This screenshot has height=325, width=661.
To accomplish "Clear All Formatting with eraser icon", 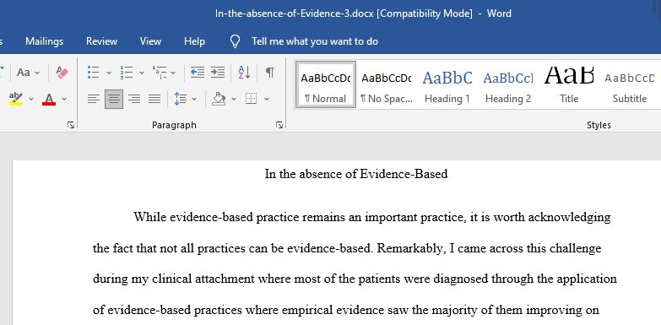I will pos(62,73).
